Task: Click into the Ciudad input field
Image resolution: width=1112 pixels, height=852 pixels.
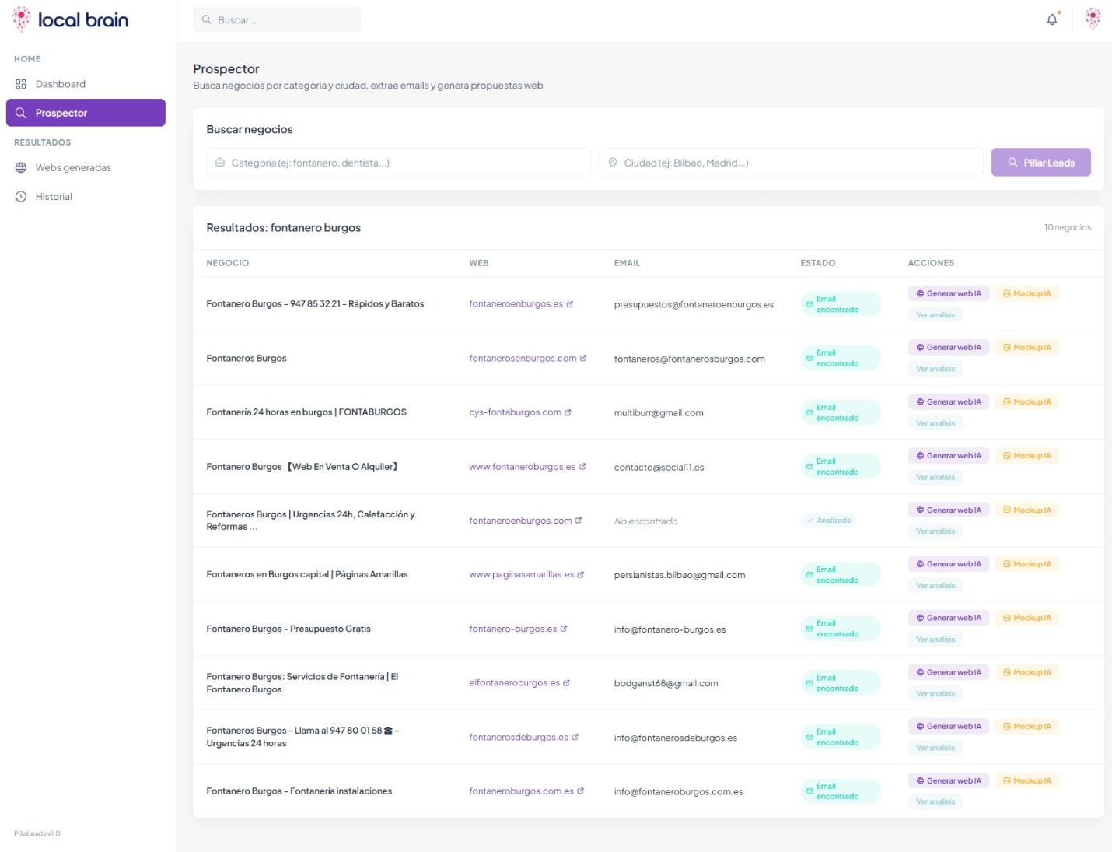Action: (791, 163)
